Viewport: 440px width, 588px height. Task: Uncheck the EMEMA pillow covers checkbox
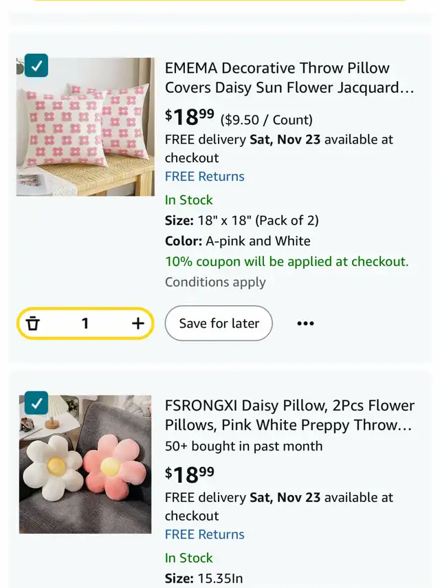tap(36, 65)
